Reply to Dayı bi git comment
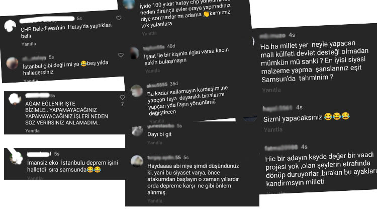This screenshot has height=209, width=377. click(x=155, y=143)
